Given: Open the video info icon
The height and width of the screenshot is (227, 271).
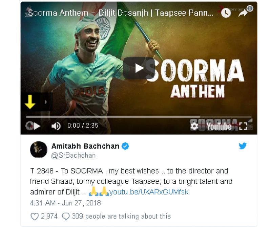Looking at the screenshot, I should [250, 8].
